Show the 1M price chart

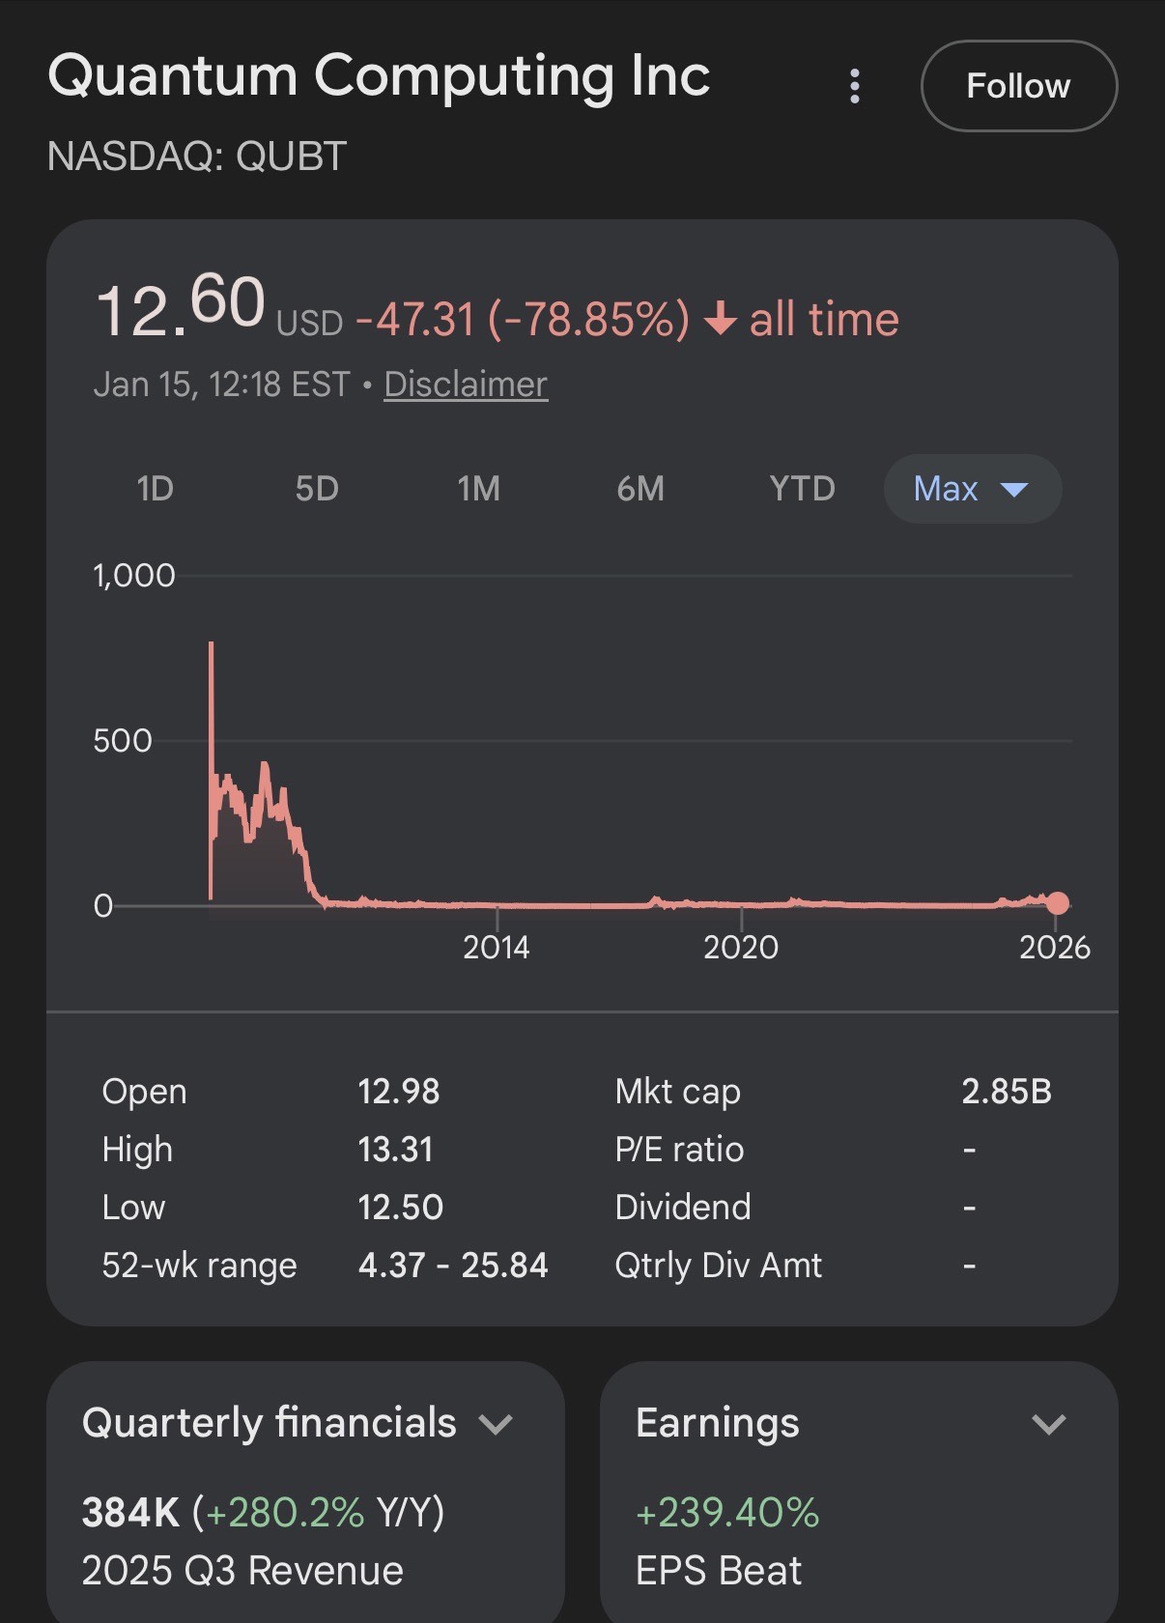pos(478,489)
